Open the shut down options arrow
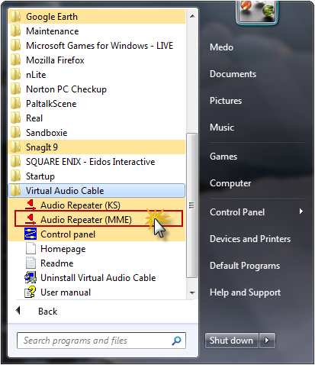 coord(267,341)
